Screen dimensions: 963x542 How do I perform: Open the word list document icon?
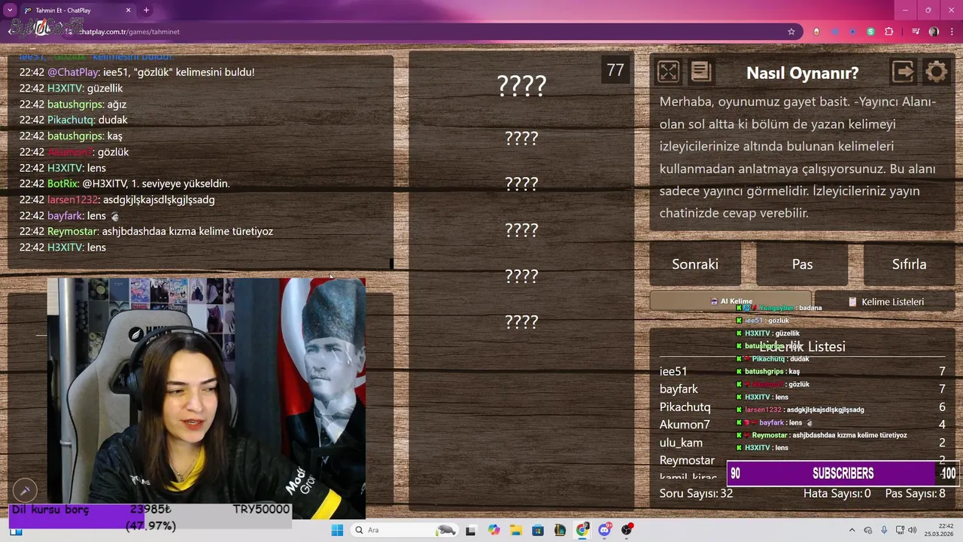700,72
